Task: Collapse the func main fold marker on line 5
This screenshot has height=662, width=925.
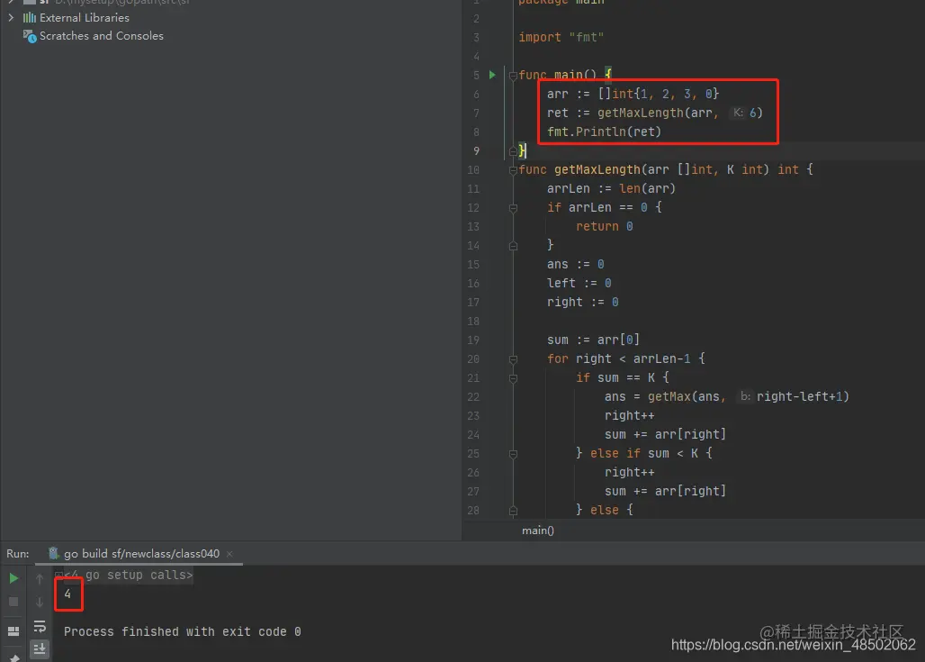Action: tap(513, 75)
